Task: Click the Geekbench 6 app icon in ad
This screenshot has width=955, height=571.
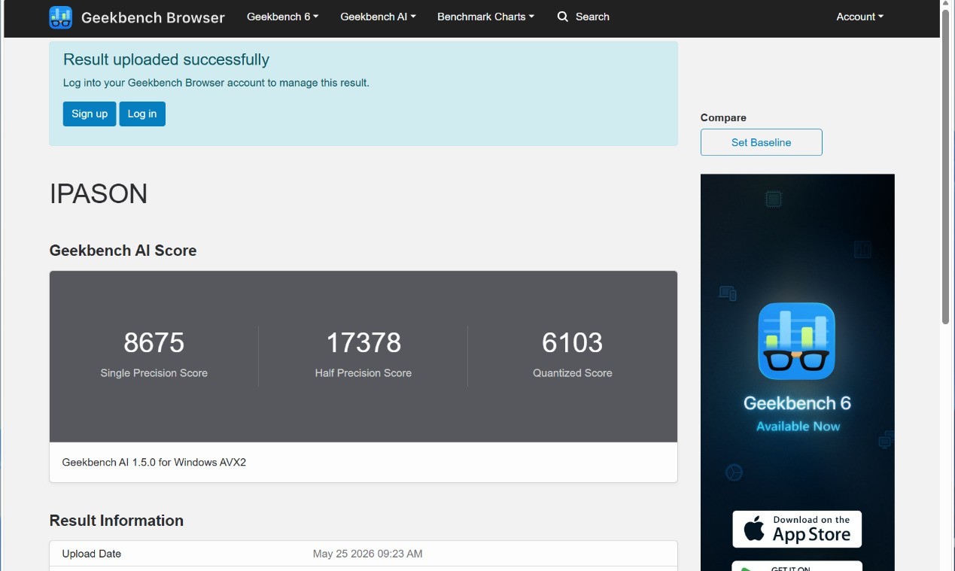Action: click(797, 341)
